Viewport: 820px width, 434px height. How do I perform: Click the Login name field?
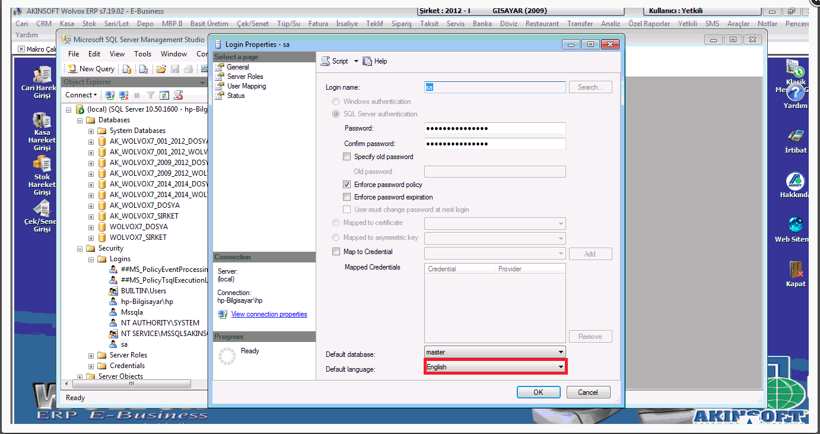point(495,87)
